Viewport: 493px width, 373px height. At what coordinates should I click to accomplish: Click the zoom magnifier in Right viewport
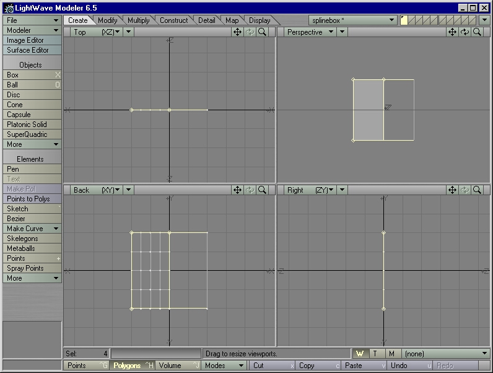(x=477, y=190)
